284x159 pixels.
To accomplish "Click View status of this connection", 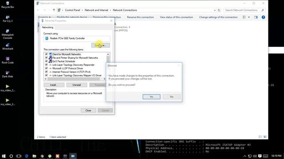I will click(177, 17).
